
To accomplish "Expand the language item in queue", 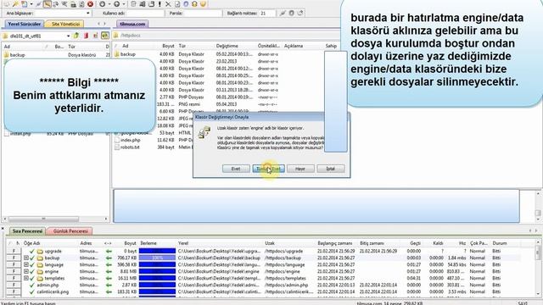I will [26, 264].
